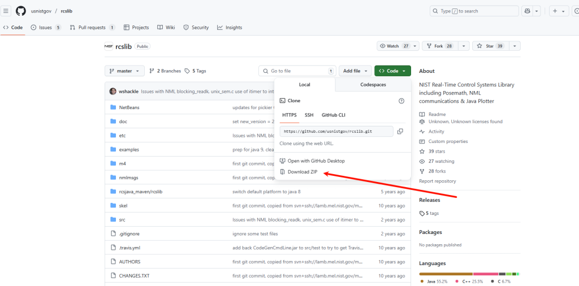Image resolution: width=579 pixels, height=286 pixels.
Task: Expand the Star lists dropdown arrow
Action: click(515, 46)
